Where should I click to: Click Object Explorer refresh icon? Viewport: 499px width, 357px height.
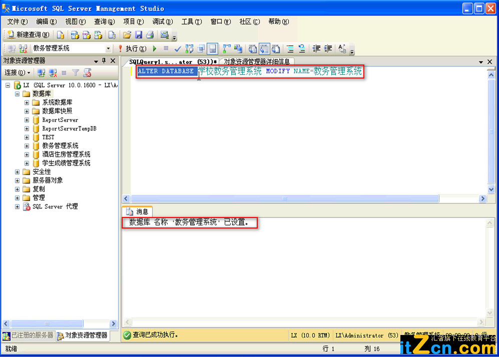coord(87,73)
